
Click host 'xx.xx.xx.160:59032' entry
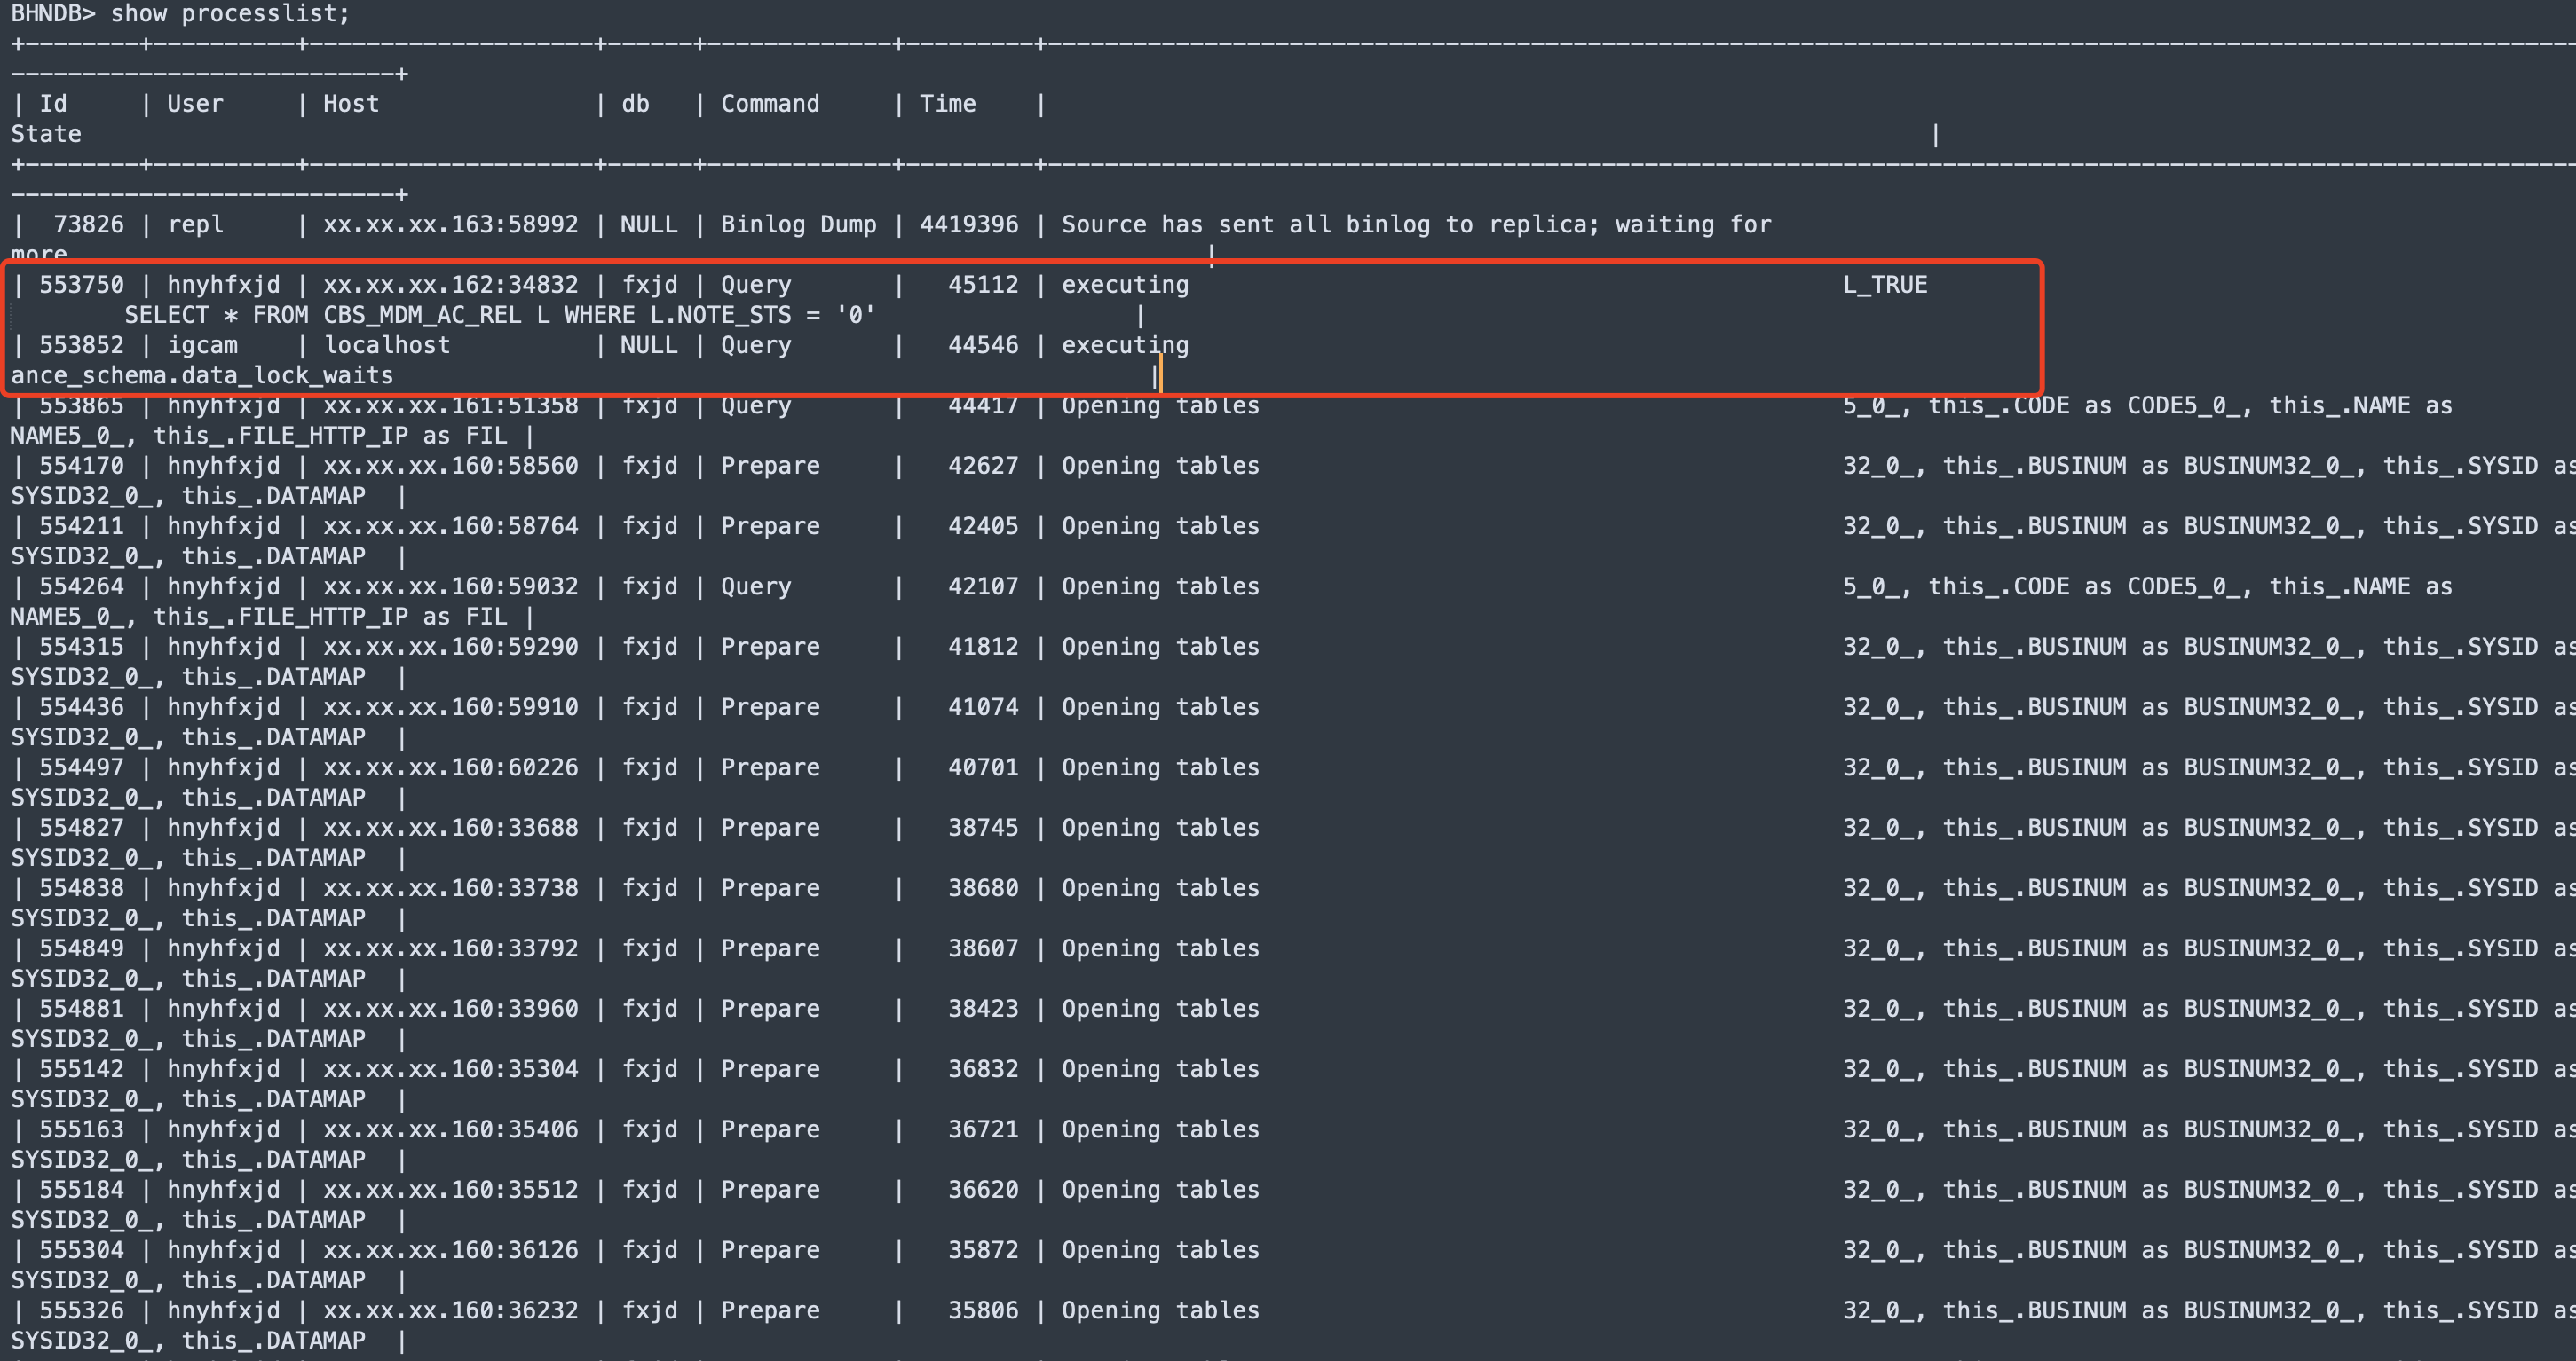[450, 586]
